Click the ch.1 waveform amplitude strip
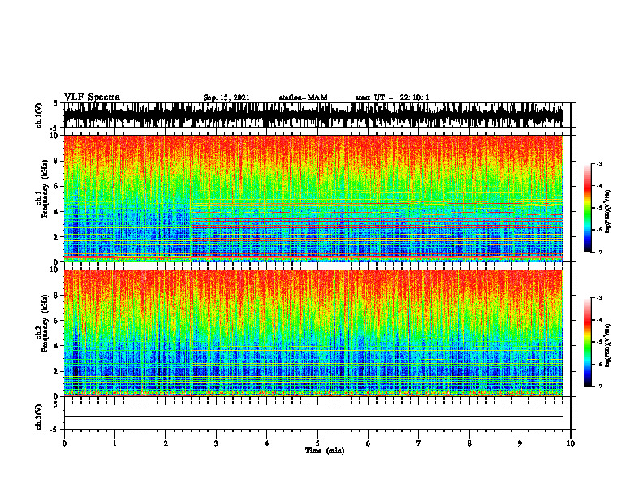Screen dimensions: 643x497 (313, 115)
